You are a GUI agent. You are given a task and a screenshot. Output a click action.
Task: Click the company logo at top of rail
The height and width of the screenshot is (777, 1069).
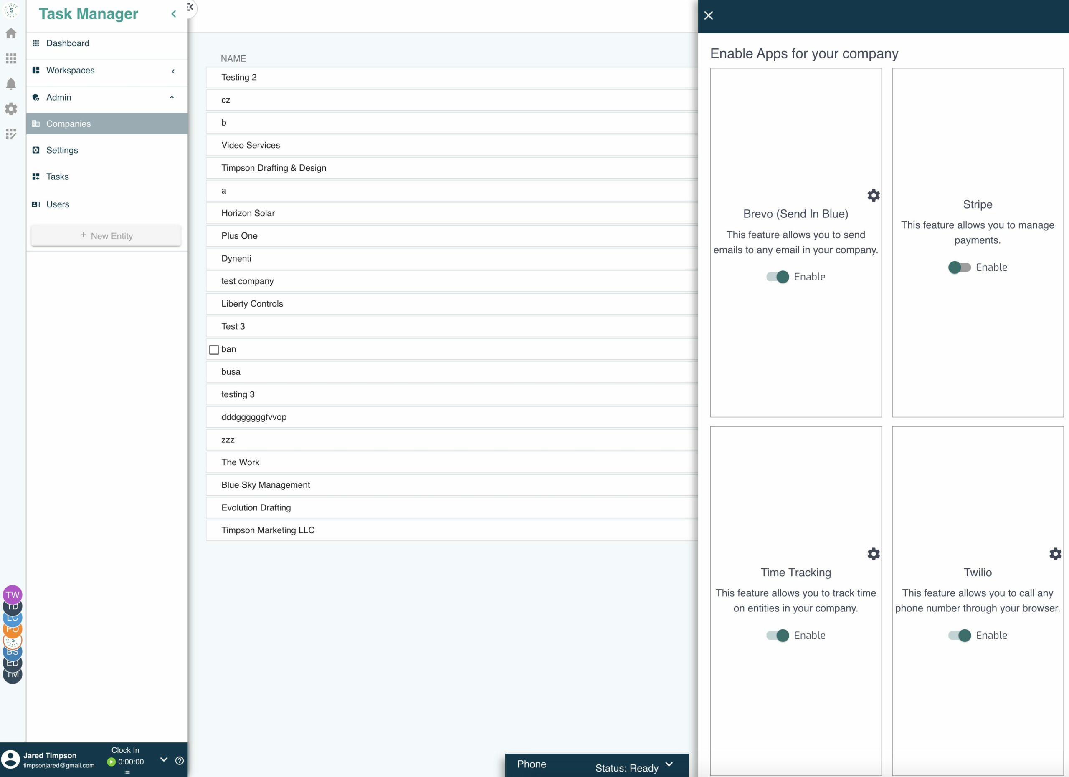11,10
